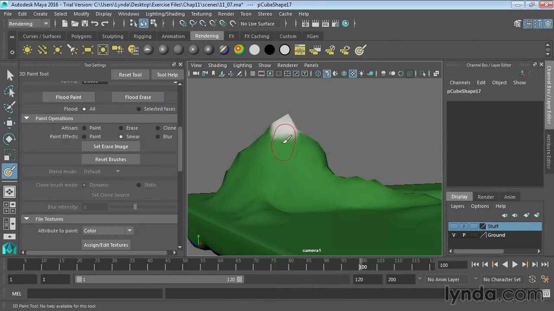Click the Blur intensity slider handle
This screenshot has width=554, height=311.
click(135, 207)
